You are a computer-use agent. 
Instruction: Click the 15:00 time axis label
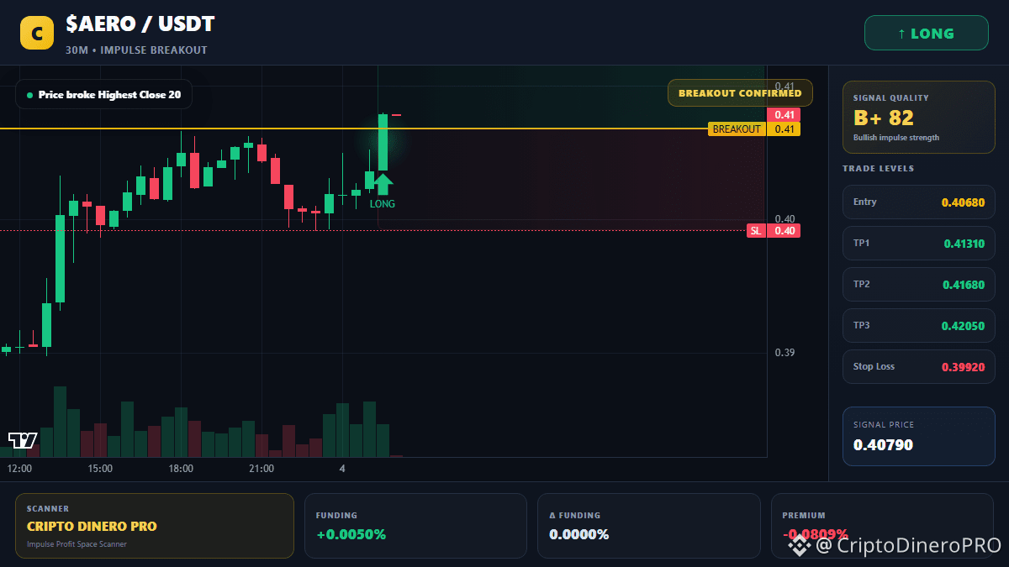(x=100, y=469)
